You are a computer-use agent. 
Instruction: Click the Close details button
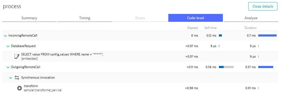(263, 6)
